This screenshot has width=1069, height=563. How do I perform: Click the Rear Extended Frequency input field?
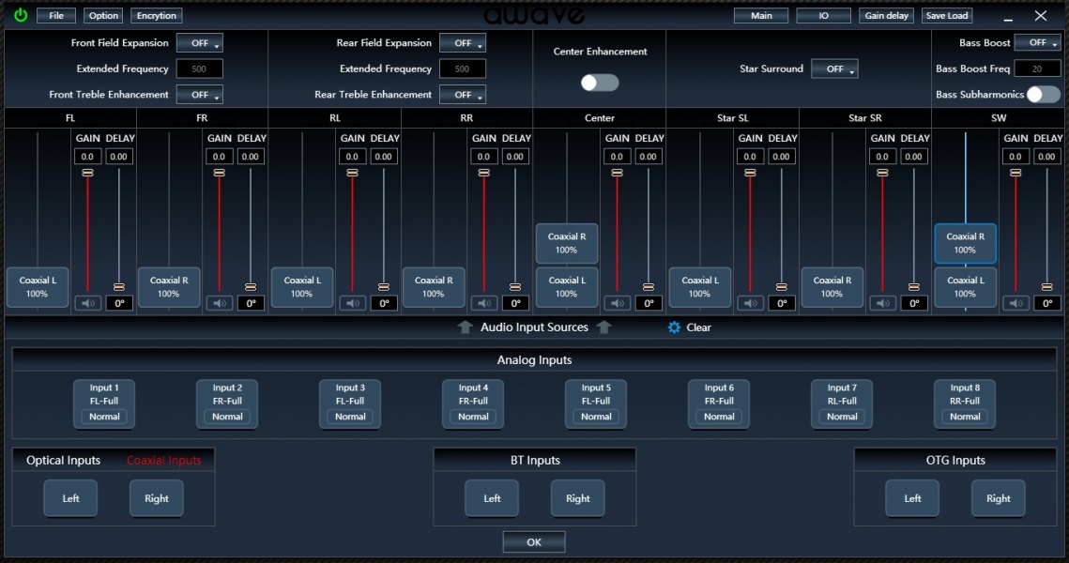click(462, 69)
